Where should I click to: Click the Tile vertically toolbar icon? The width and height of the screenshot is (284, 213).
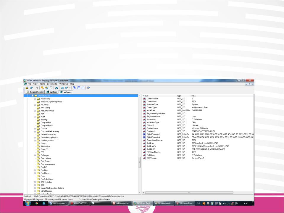point(83,88)
